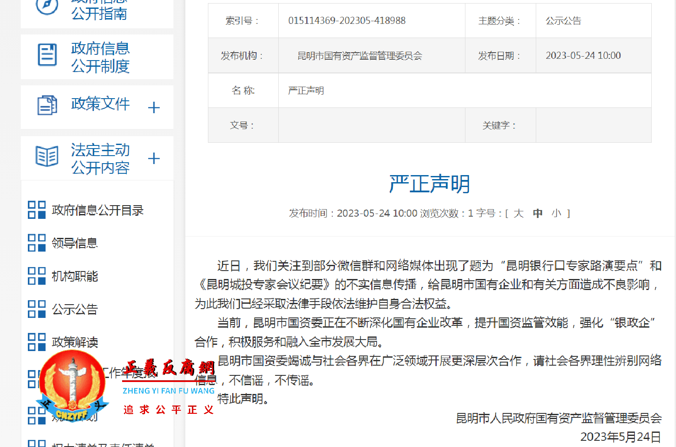This screenshot has width=676, height=447.
Task: Click the grid icon beside 领导信息
Action: coord(36,242)
